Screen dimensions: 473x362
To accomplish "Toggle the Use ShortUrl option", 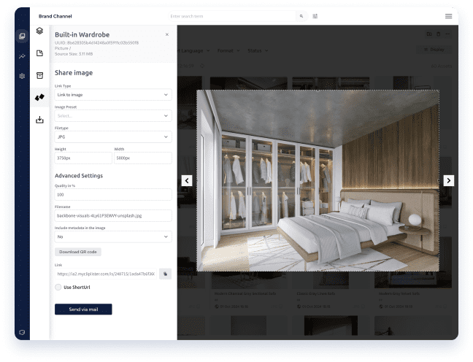I will pos(58,287).
